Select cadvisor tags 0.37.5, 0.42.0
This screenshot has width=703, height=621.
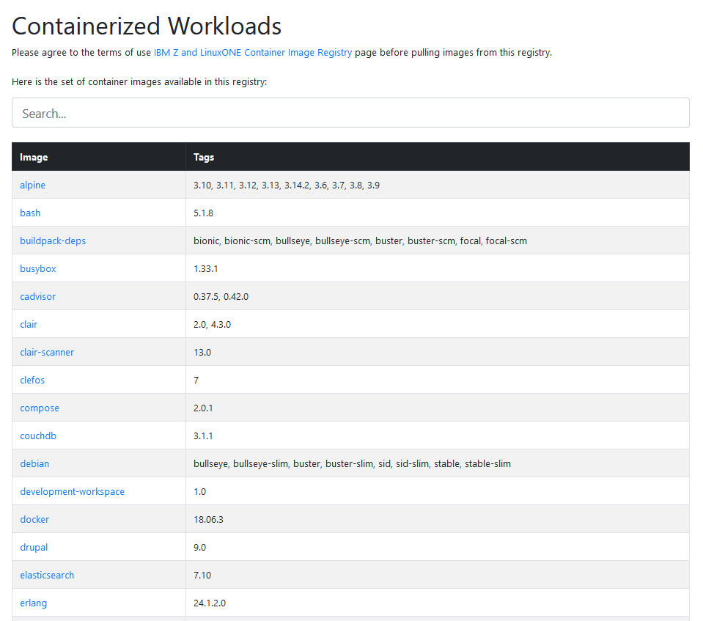tap(221, 296)
